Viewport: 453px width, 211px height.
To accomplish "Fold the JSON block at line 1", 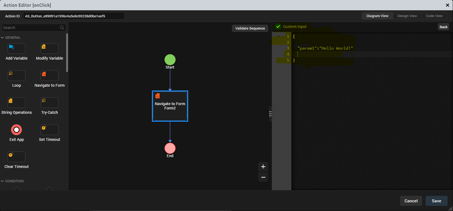I will click(279, 36).
